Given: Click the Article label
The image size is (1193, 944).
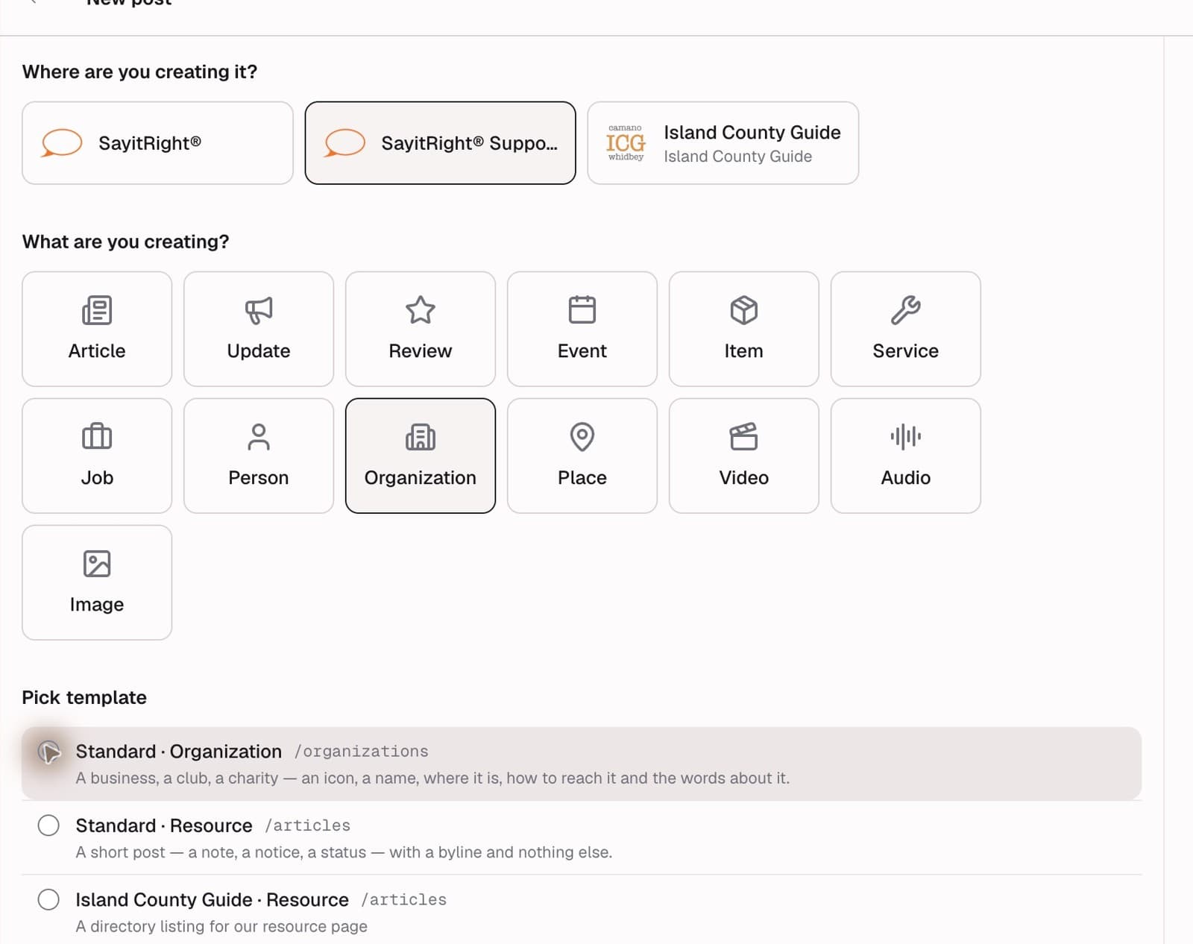Looking at the screenshot, I should 97,350.
